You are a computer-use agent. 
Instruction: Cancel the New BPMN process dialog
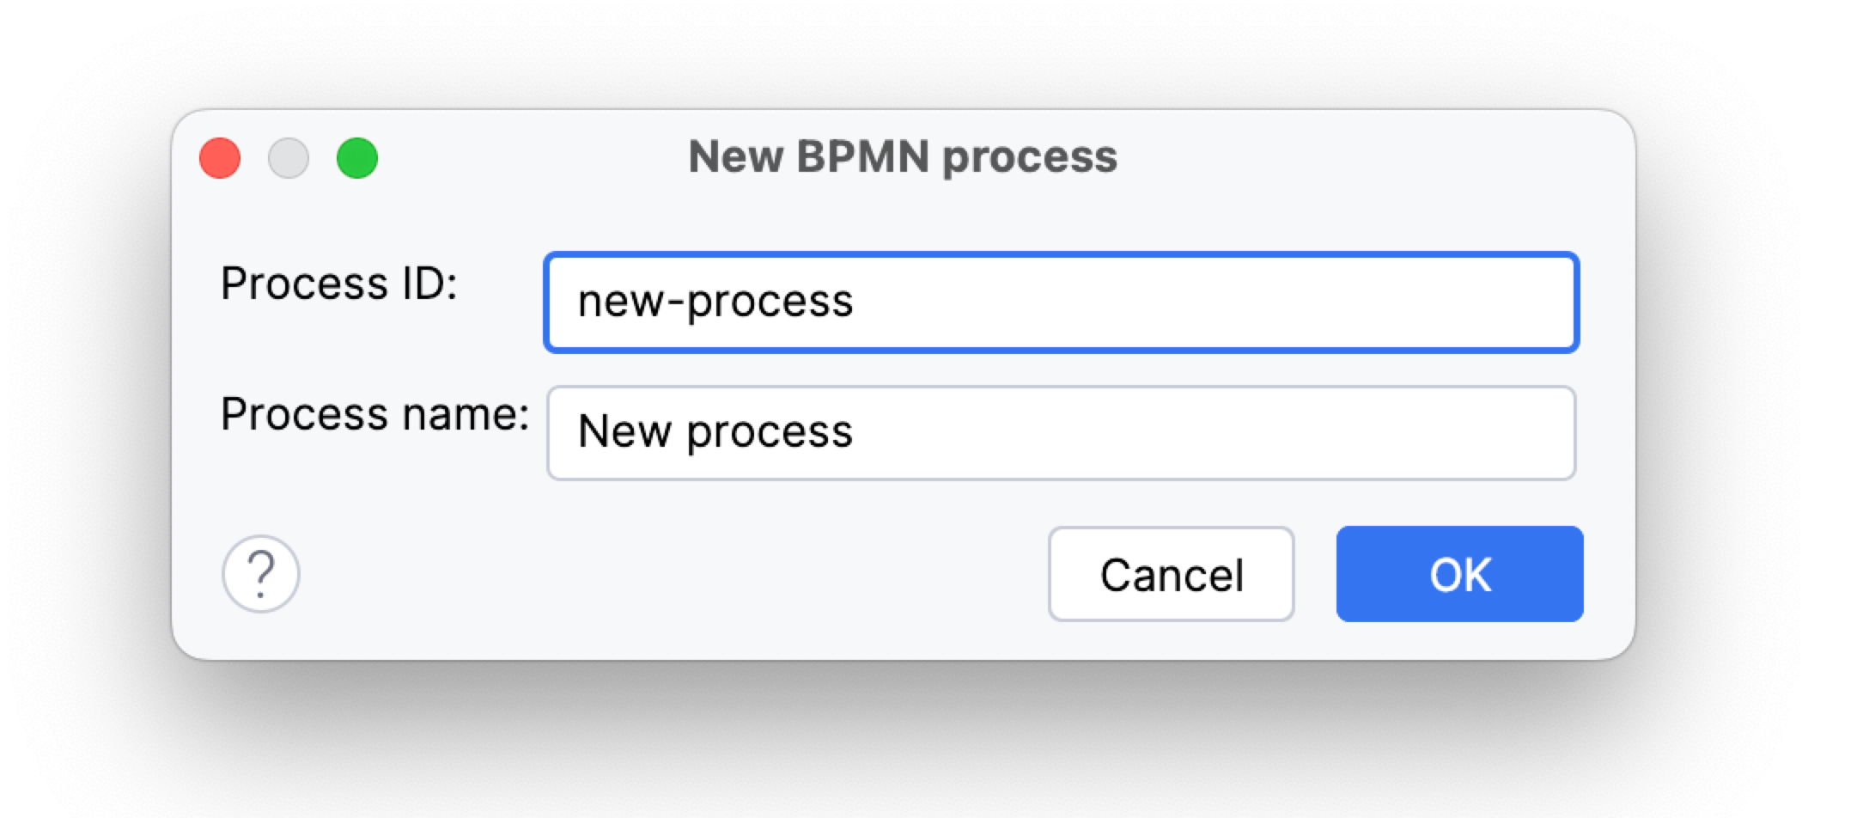[1172, 574]
